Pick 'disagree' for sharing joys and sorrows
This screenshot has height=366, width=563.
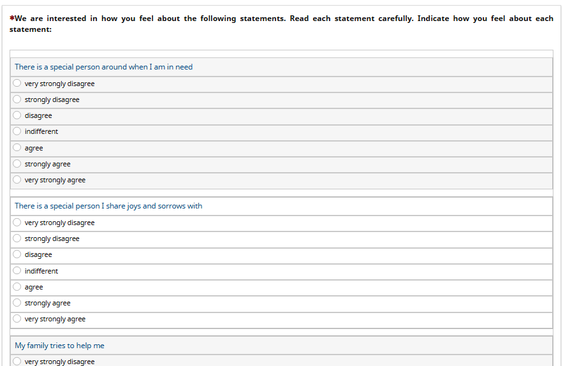(17, 254)
